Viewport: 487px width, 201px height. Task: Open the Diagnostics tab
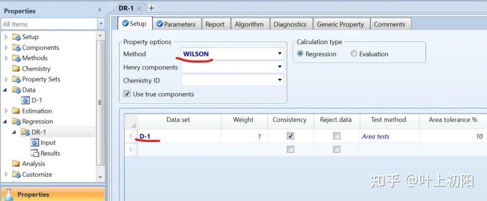[x=290, y=24]
